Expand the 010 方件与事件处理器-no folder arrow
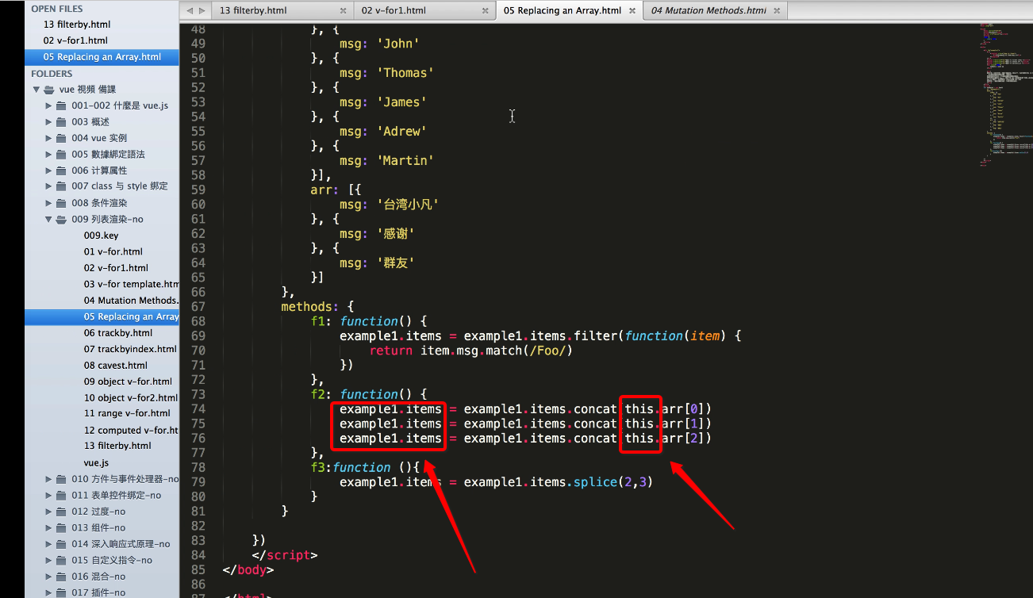 point(48,479)
